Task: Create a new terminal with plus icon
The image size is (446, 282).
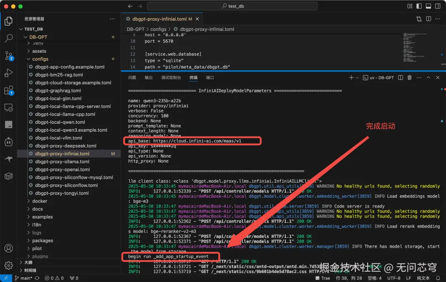Action: coord(351,78)
